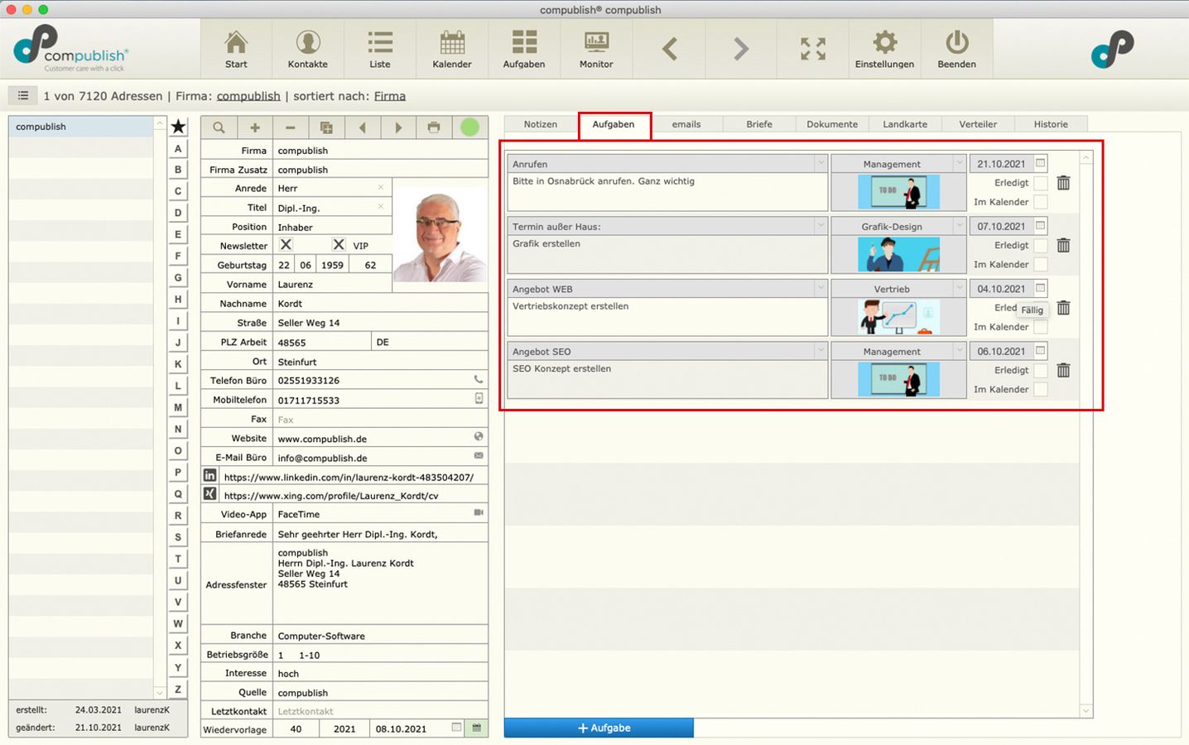Open the Angebot SEO type dropdown

tap(821, 350)
